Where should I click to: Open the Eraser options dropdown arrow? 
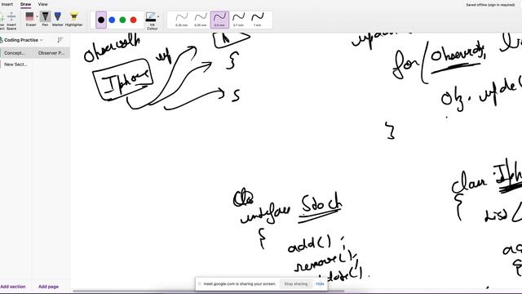[37, 16]
